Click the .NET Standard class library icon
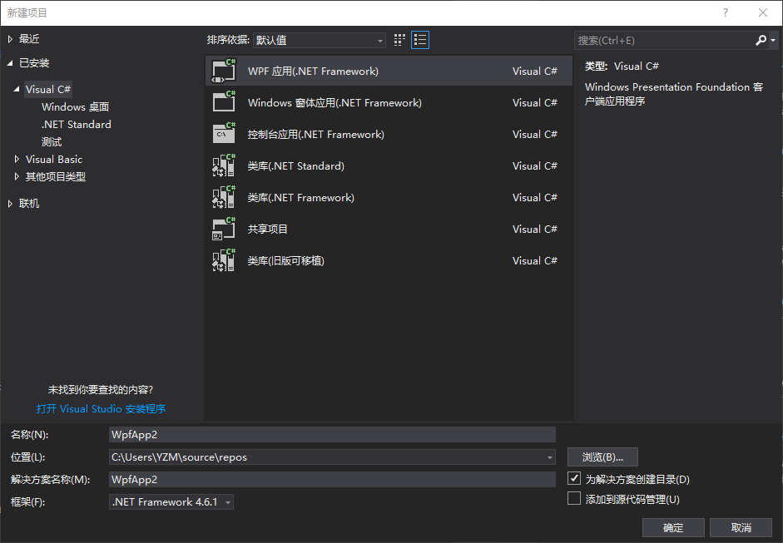Viewport: 783px width, 543px height. 224,165
